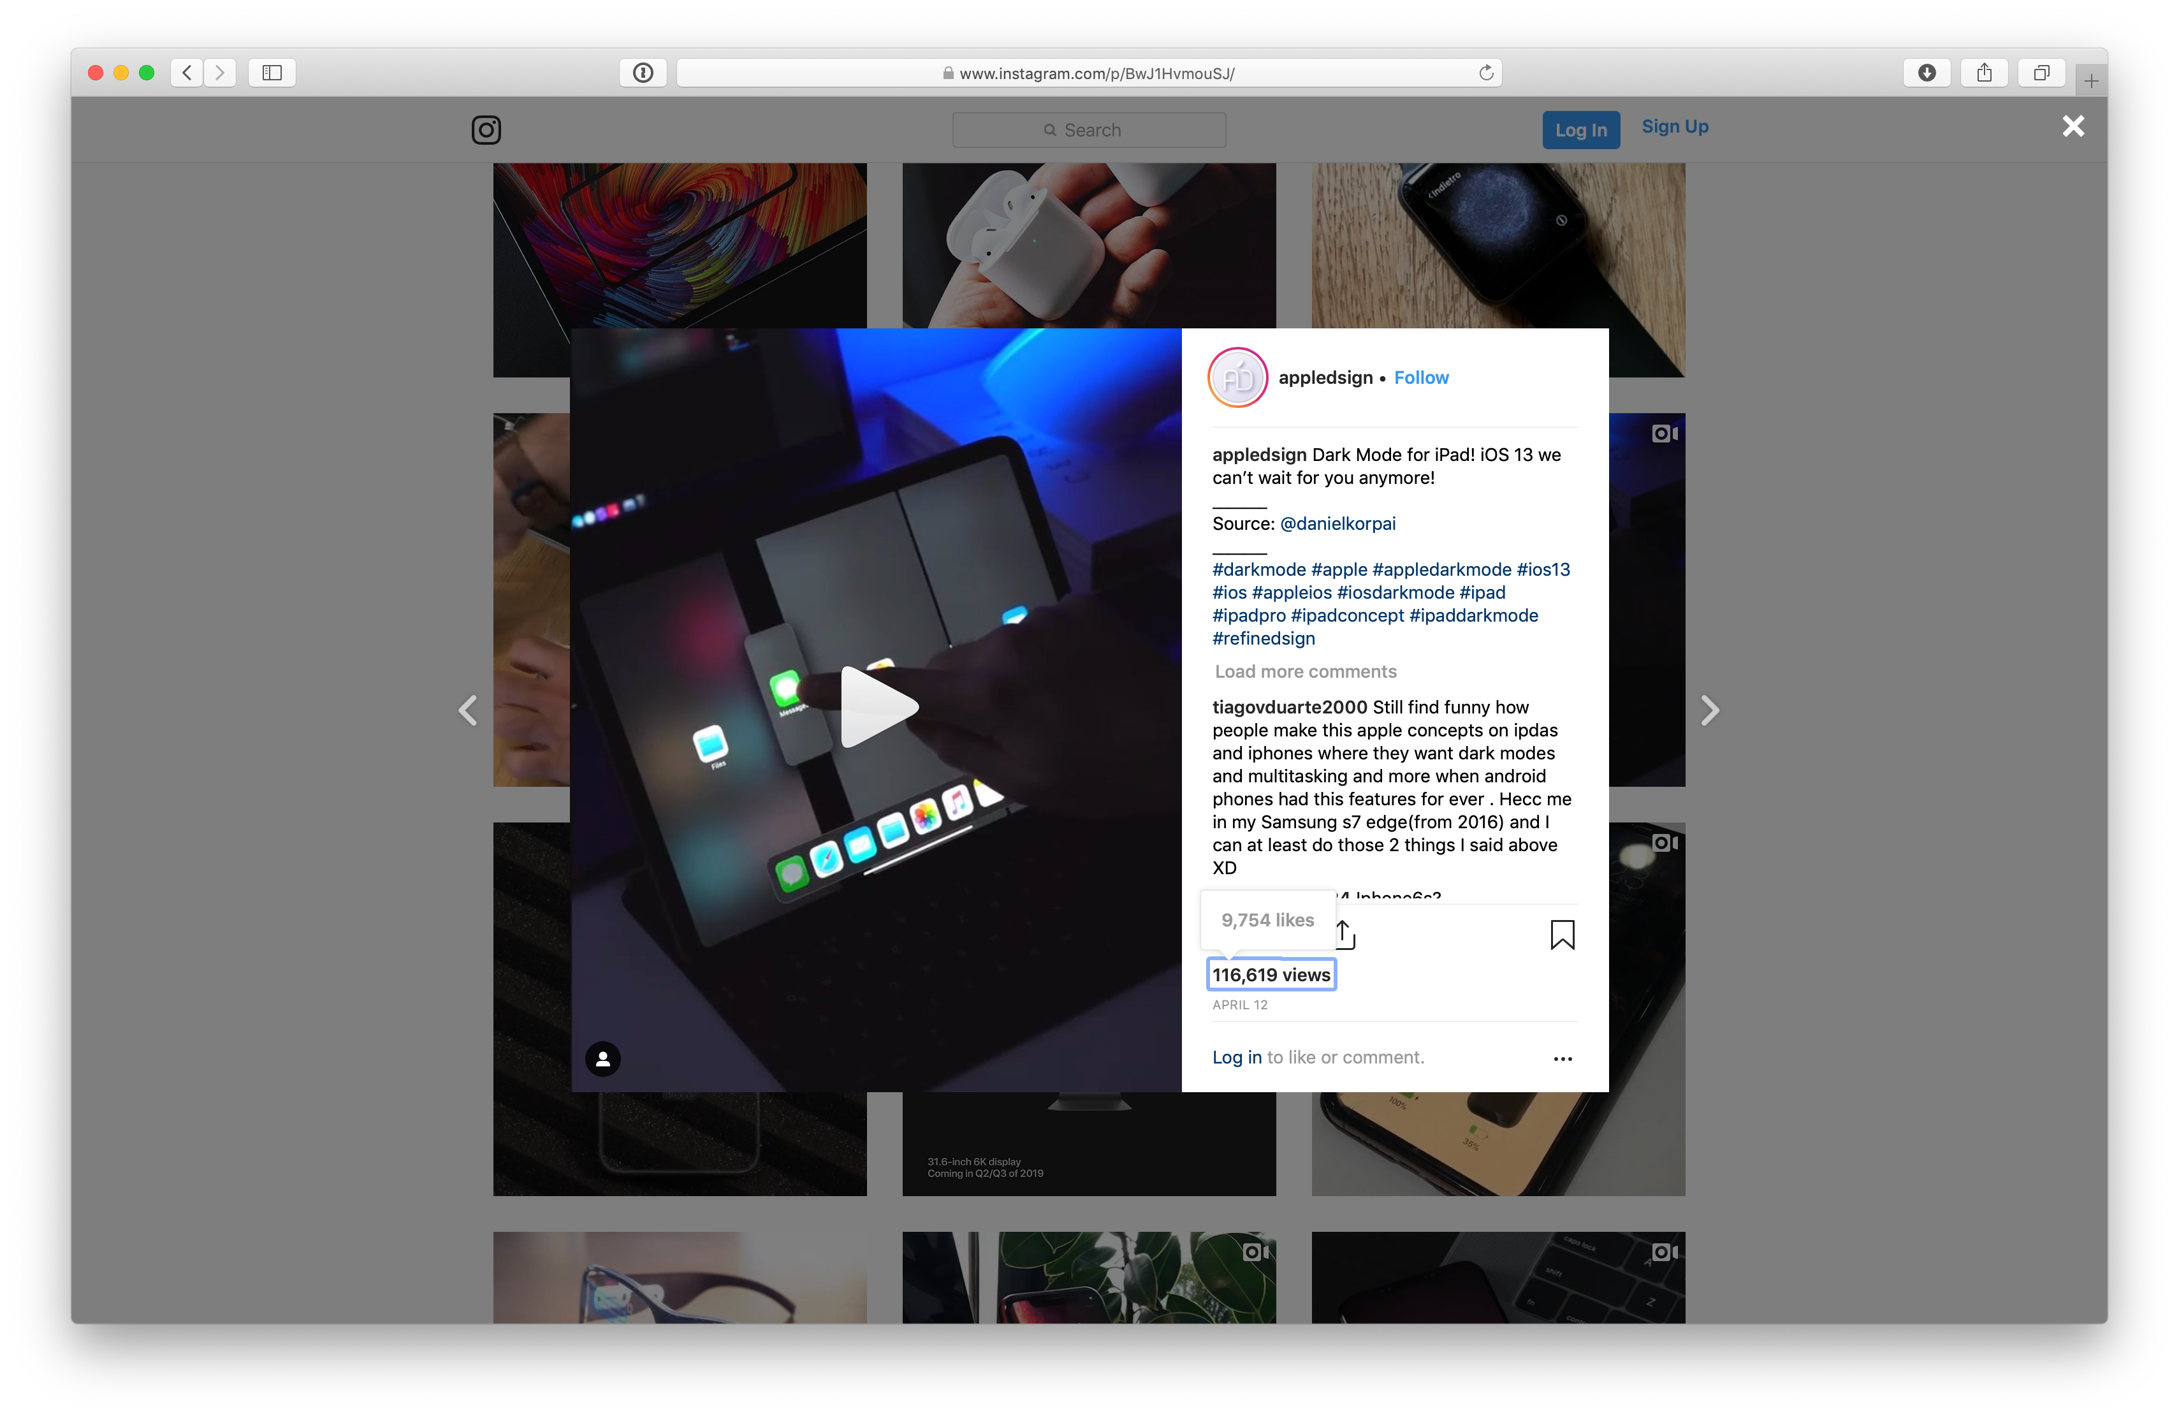Open the Apple Watch on wood thumbnail
This screenshot has width=2179, height=1418.
point(1498,245)
